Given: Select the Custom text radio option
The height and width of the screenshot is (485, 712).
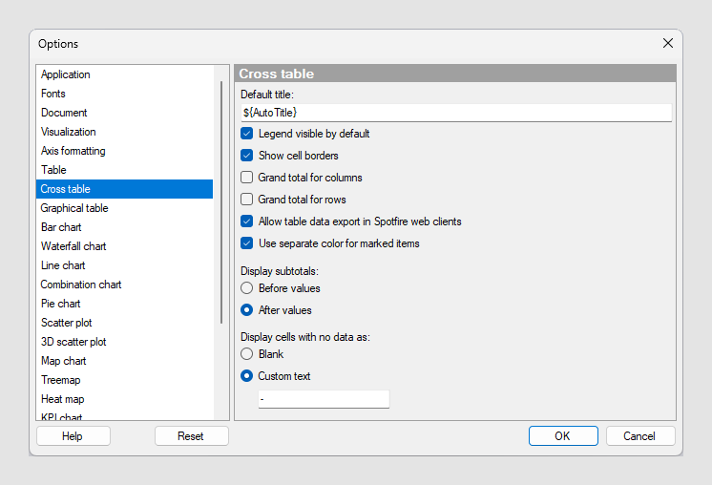Looking at the screenshot, I should point(246,376).
